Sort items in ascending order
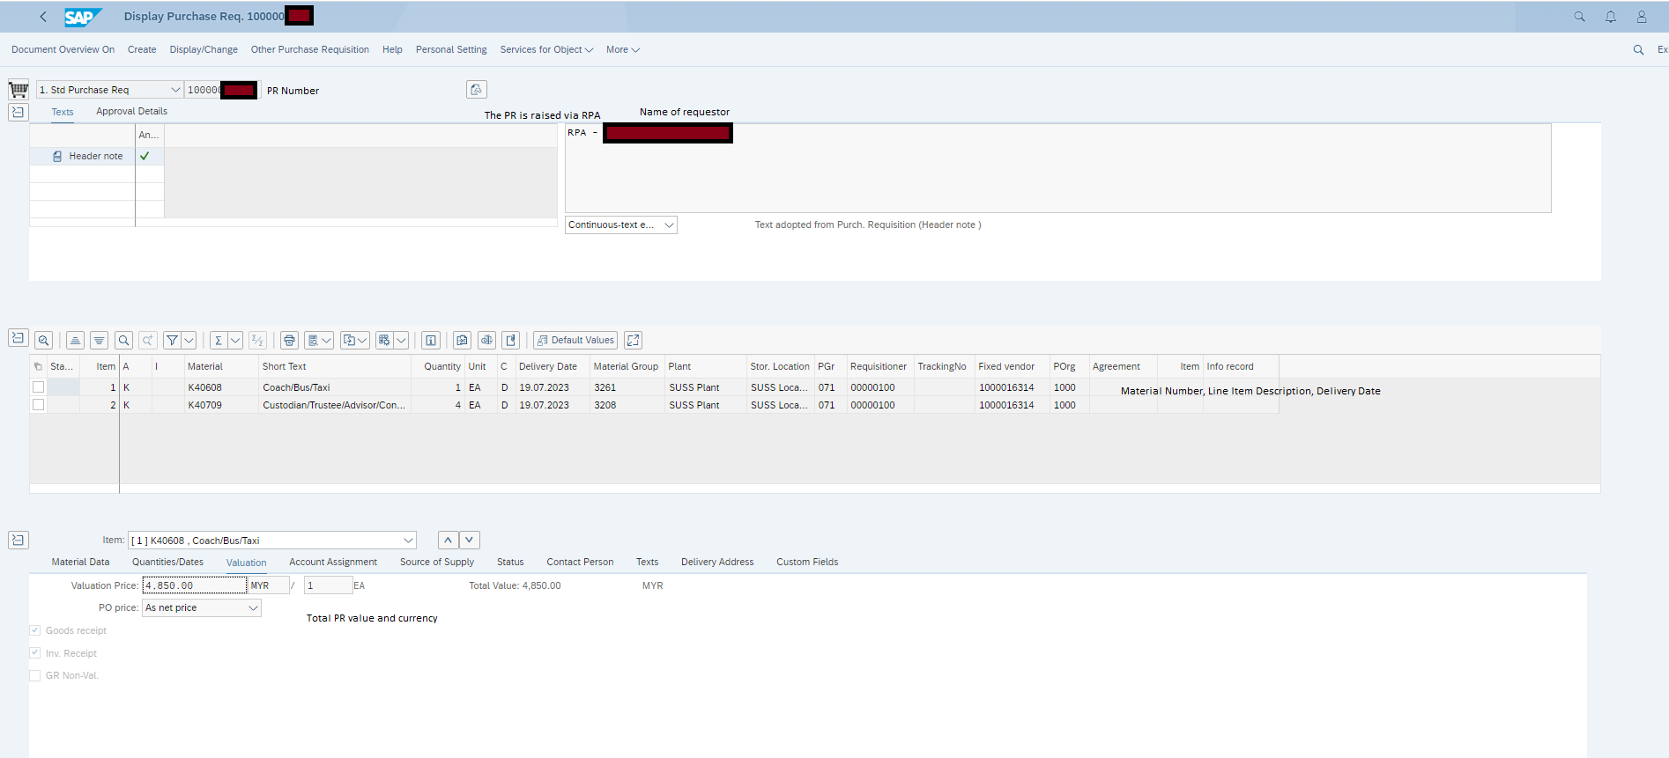The image size is (1669, 758). pyautogui.click(x=76, y=341)
